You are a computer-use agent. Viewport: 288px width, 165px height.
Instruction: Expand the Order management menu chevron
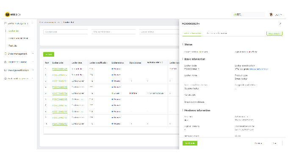pyautogui.click(x=33, y=54)
